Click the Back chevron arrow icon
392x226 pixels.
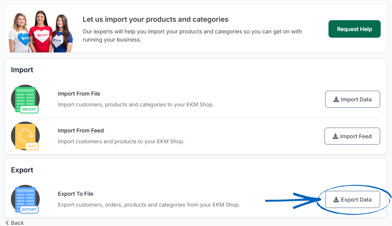7,223
